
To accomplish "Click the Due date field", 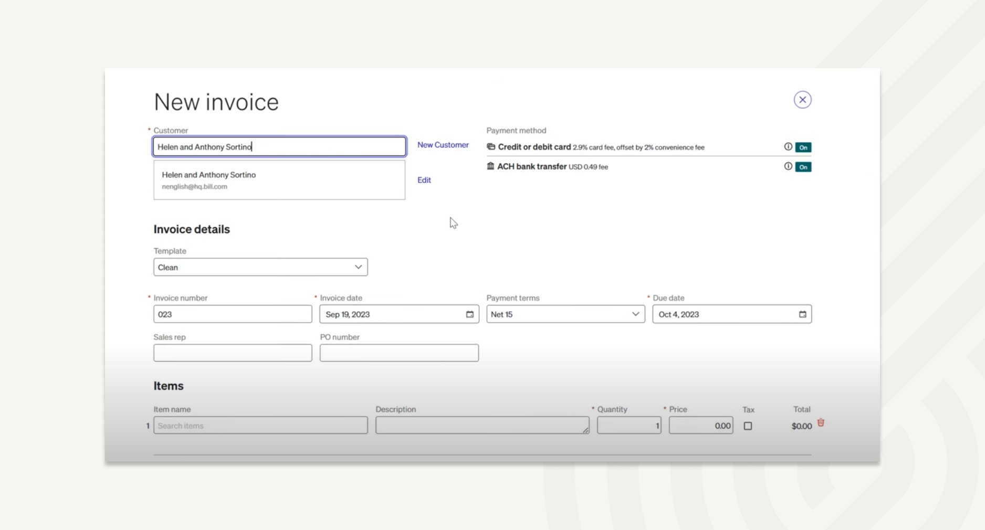I will click(732, 314).
